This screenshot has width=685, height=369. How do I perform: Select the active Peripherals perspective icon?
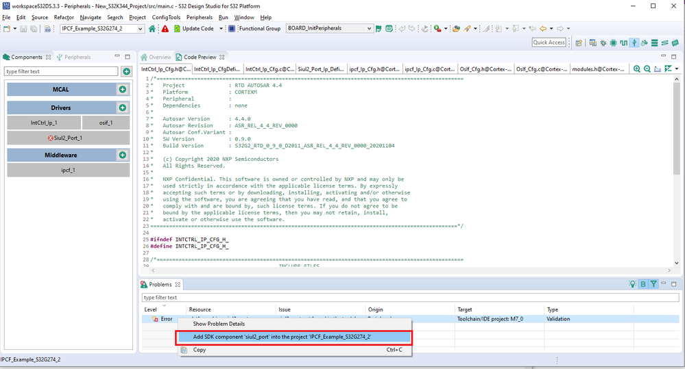[x=634, y=42]
